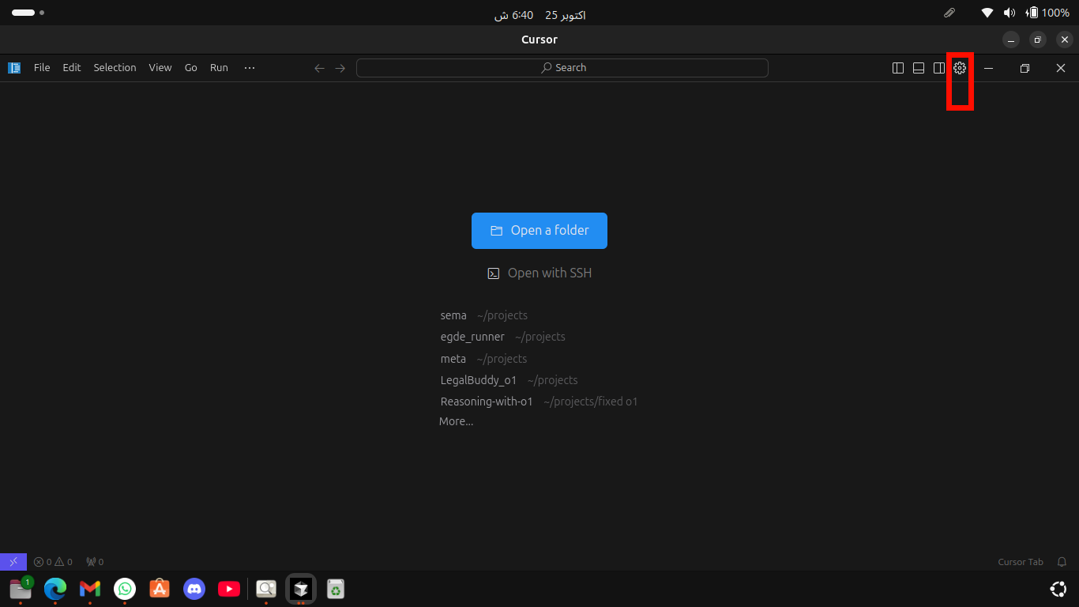
Task: Restore the inner Cursor window size
Action: click(1024, 68)
